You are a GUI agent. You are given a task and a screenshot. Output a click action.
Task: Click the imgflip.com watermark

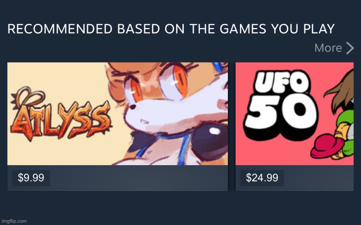click(14, 221)
